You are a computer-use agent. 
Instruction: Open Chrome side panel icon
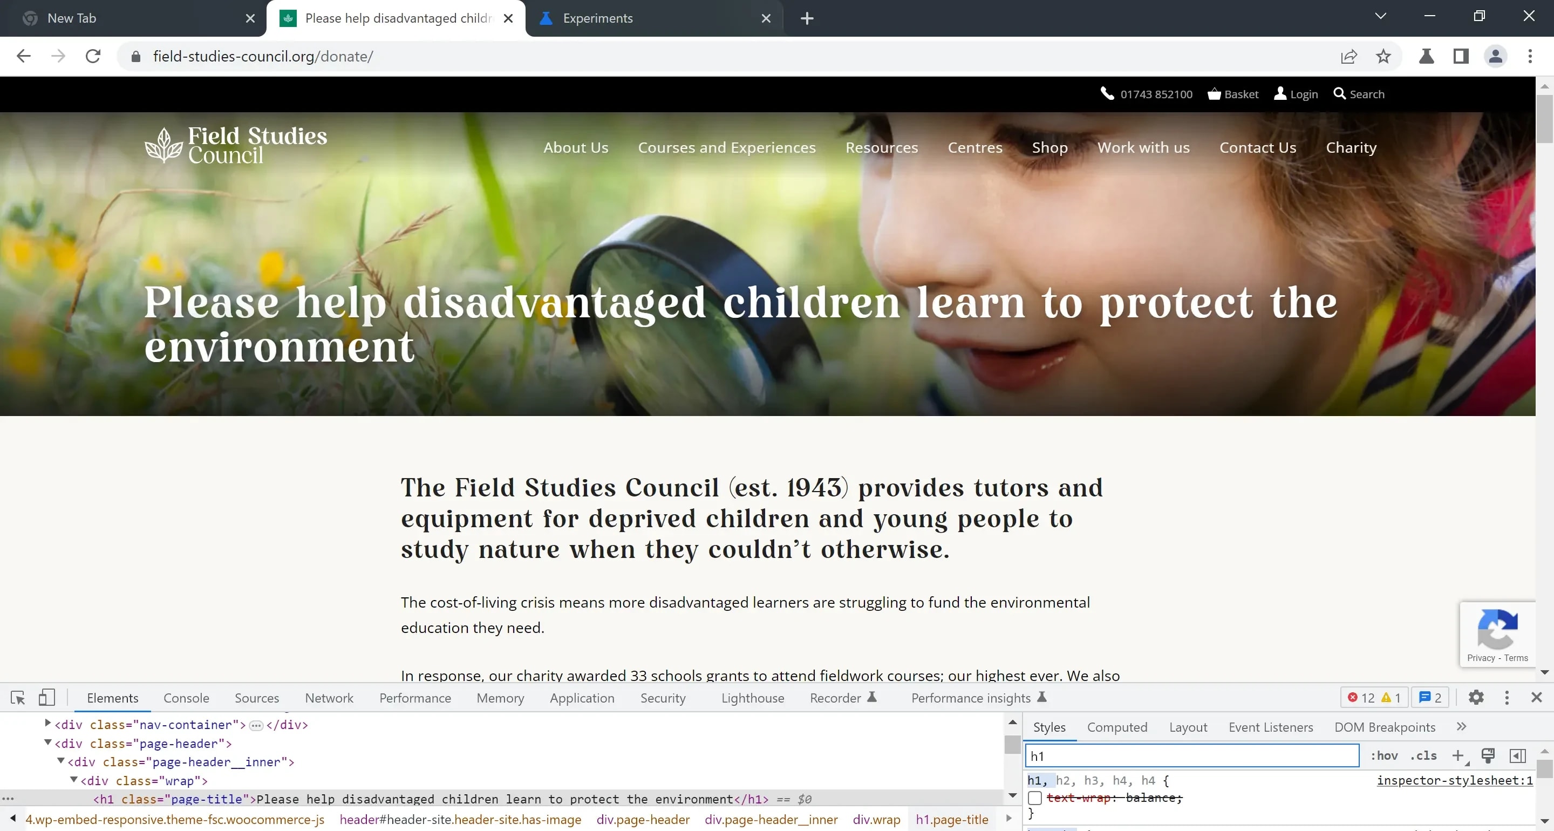click(x=1461, y=56)
